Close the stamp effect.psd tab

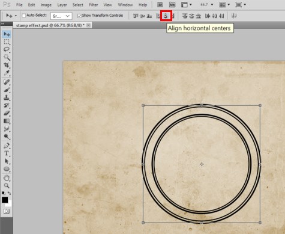tap(89, 25)
